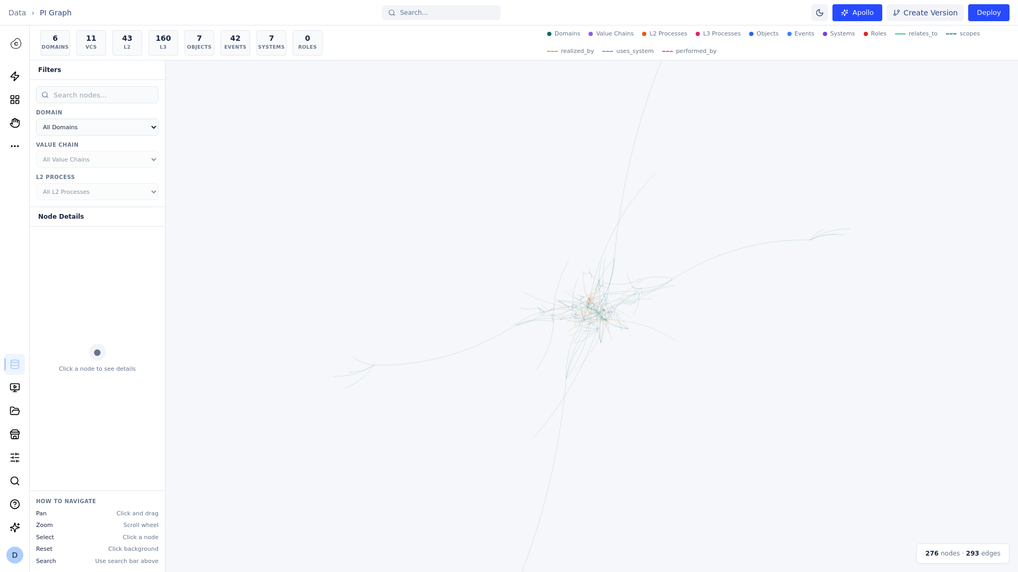Open the help question-mark icon
The width and height of the screenshot is (1018, 572).
pyautogui.click(x=15, y=504)
